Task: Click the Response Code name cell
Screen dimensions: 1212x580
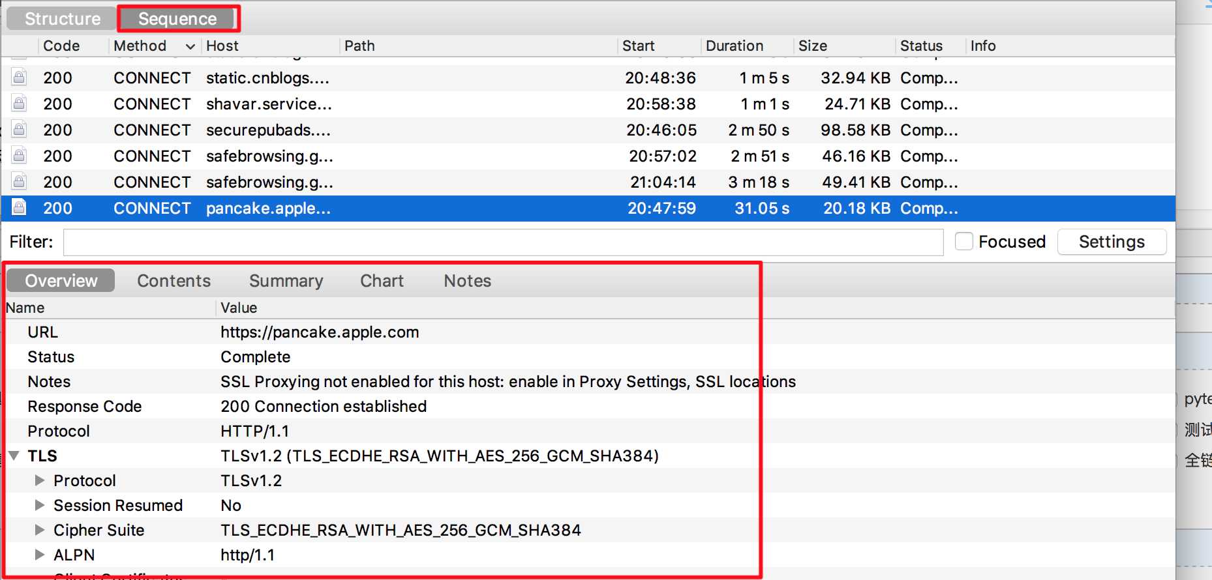Action: pos(85,406)
